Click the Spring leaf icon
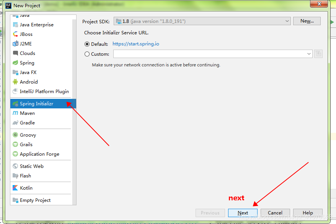 click(x=15, y=63)
